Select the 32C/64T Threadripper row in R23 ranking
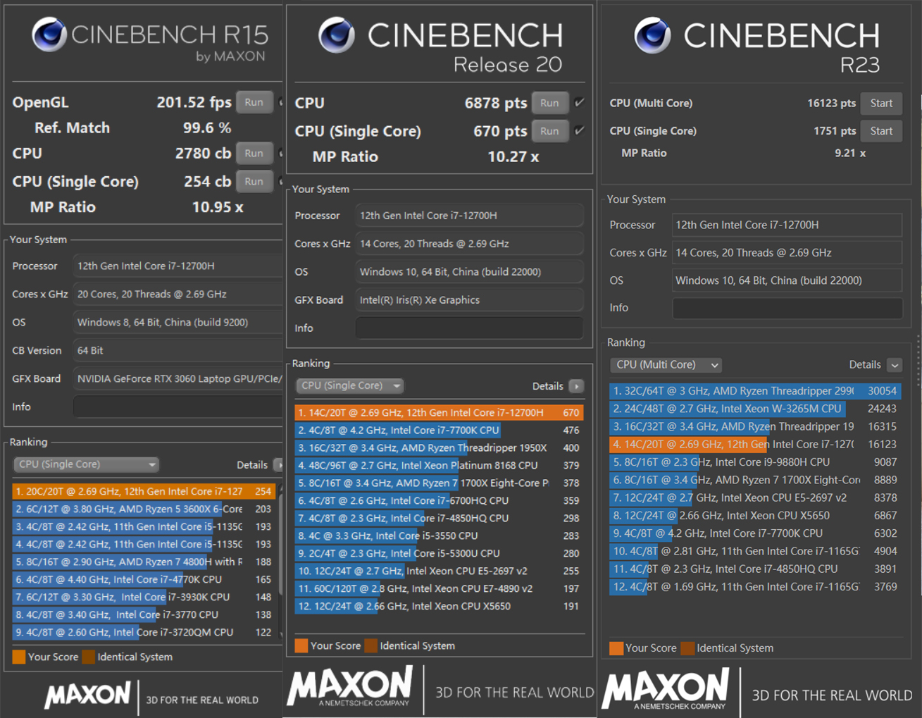The height and width of the screenshot is (718, 922). (x=755, y=390)
